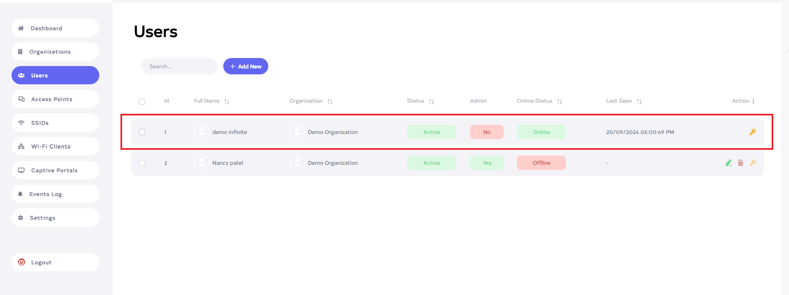
Task: Toggle the select-all checkbox in table header
Action: point(142,102)
